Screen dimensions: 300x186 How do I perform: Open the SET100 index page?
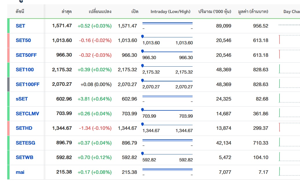(25, 70)
